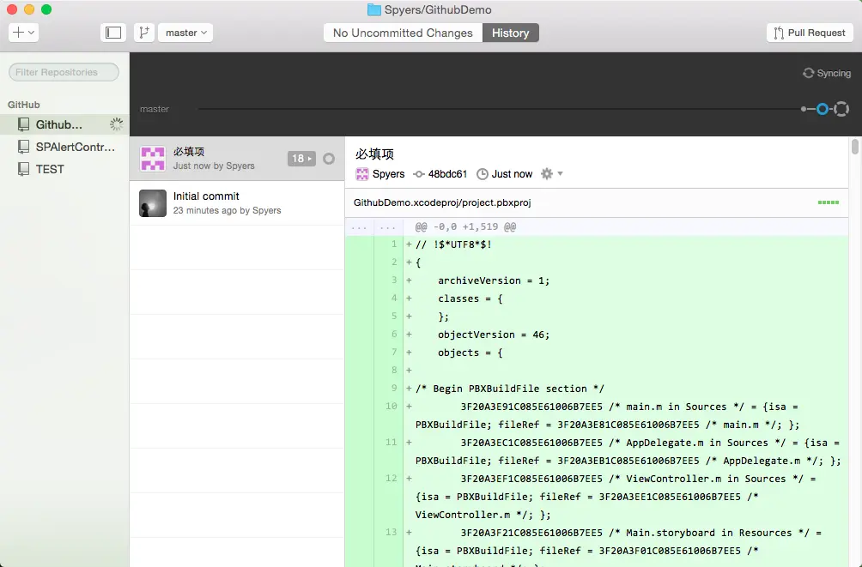Viewport: 862px width, 567px height.
Task: Select the 必填项 commit in the list
Action: (237, 159)
